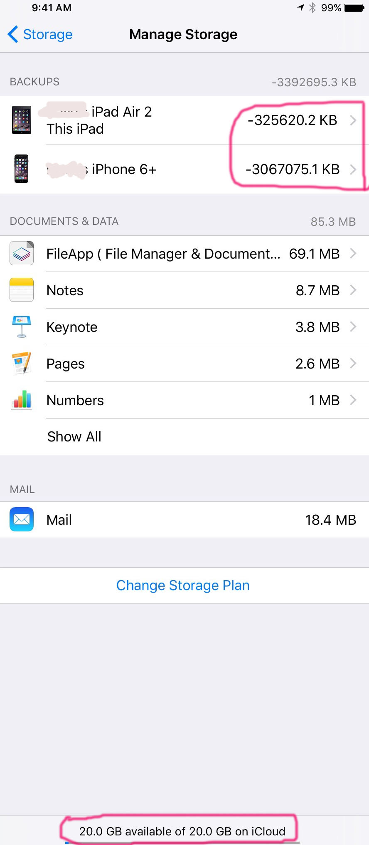Tap the Numbers app icon
This screenshot has height=845, width=369.
(x=22, y=400)
